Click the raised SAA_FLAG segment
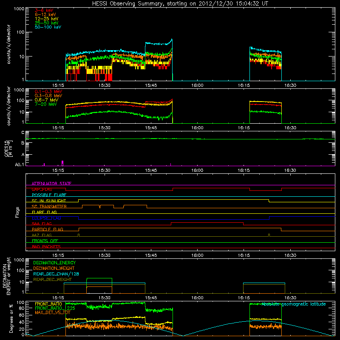This screenshot has height=340, width=340. [207, 222]
